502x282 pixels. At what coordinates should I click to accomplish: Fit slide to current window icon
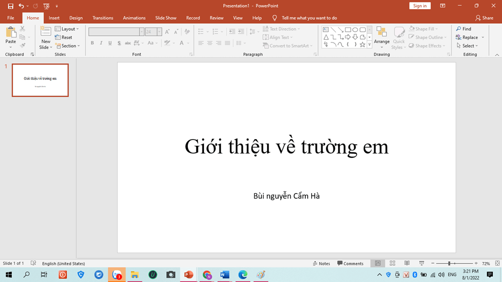pyautogui.click(x=497, y=263)
